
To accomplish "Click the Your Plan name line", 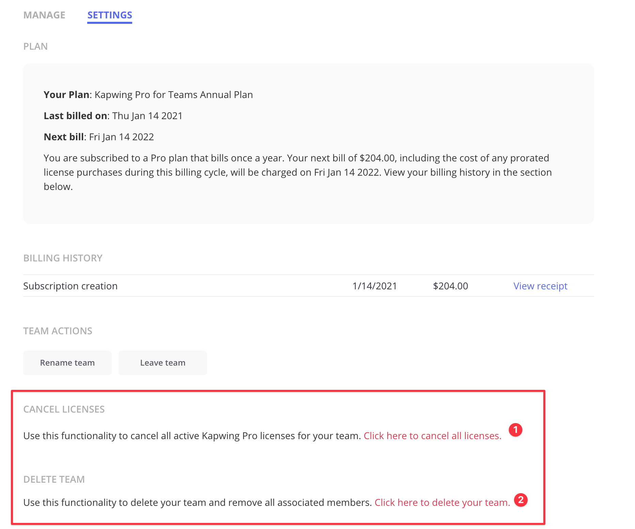I will click(x=148, y=95).
